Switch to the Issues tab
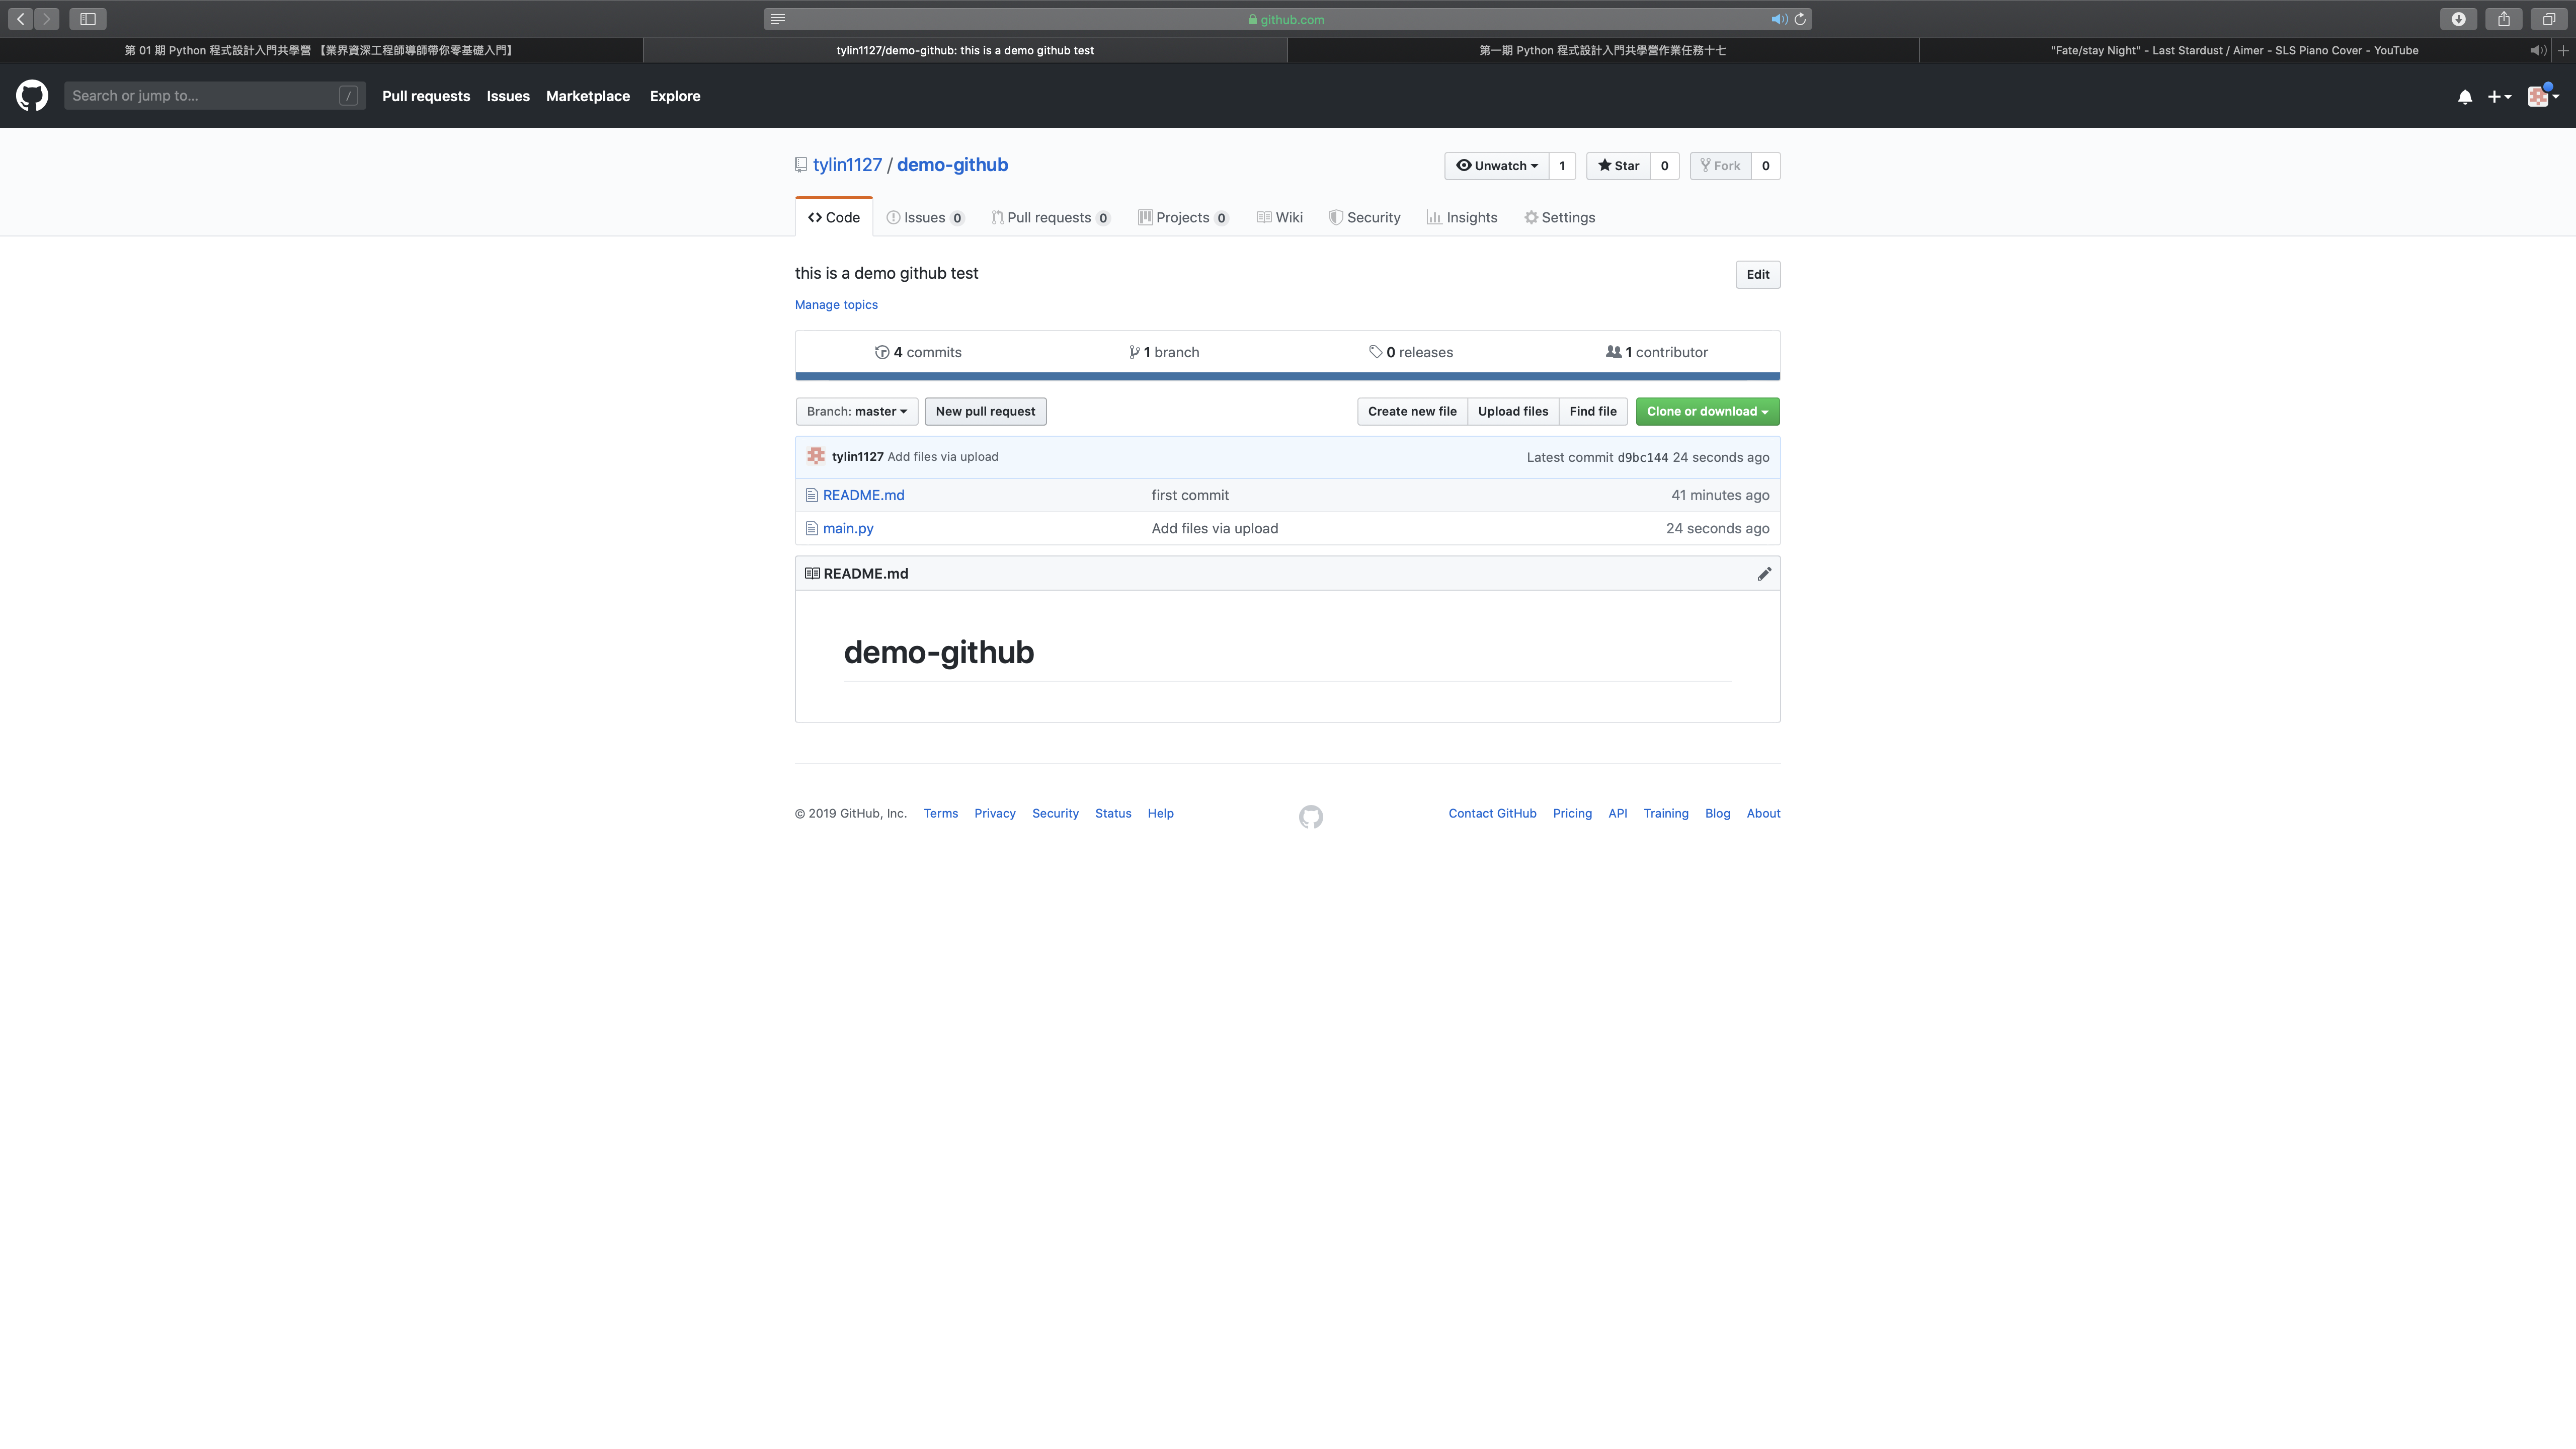Screen dimensions: 2576x1449 pyautogui.click(x=924, y=217)
